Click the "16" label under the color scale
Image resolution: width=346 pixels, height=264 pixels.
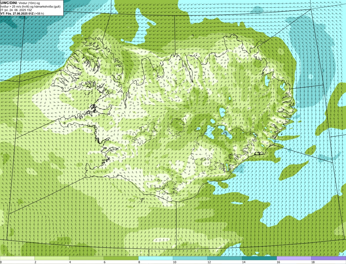pyautogui.click(x=278, y=262)
